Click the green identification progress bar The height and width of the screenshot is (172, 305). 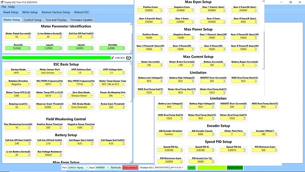click(x=56, y=58)
